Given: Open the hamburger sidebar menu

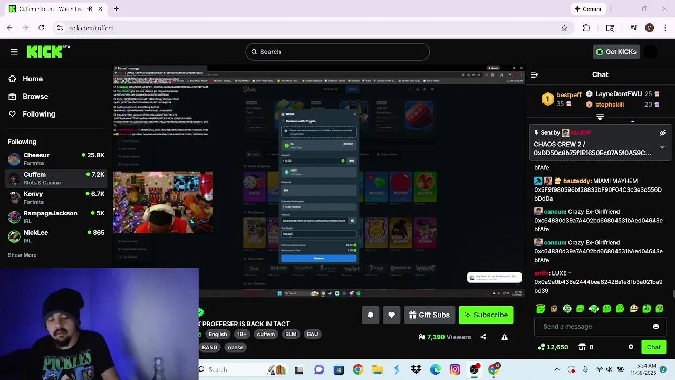Looking at the screenshot, I should click(x=14, y=52).
